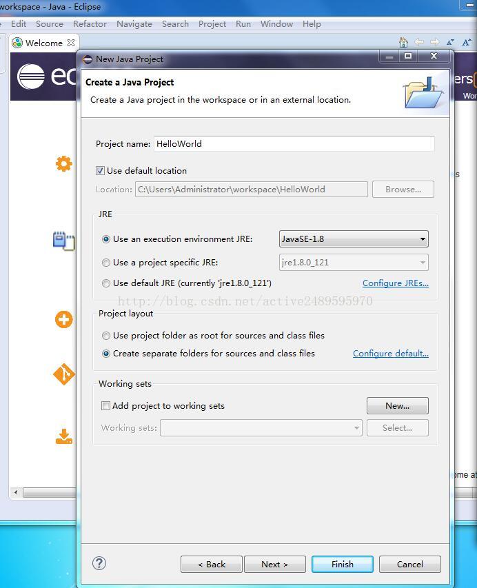Click the orange plus circle icon

pos(63,320)
